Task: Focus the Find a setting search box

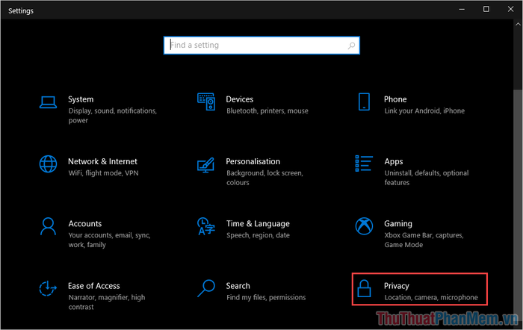Action: tap(261, 46)
